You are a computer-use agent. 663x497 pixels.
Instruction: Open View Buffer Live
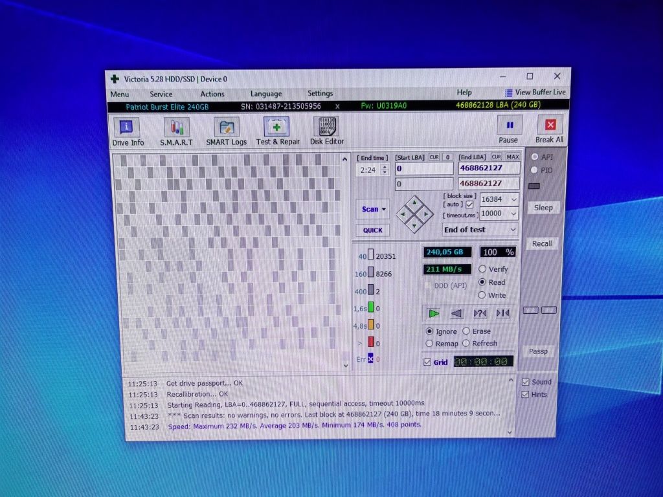pos(535,92)
